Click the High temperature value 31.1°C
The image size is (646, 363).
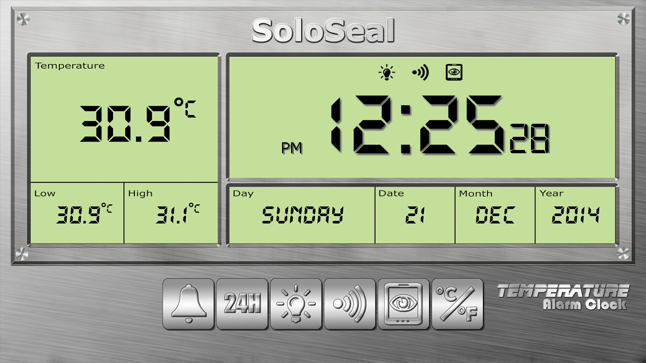(x=178, y=213)
